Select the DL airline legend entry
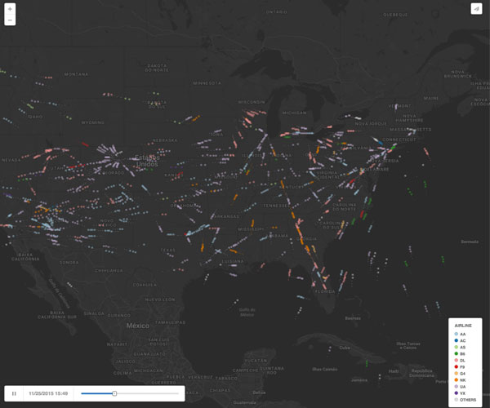The image size is (490, 408). [460, 360]
